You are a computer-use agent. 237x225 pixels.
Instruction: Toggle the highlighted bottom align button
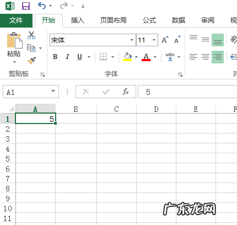[218, 40]
